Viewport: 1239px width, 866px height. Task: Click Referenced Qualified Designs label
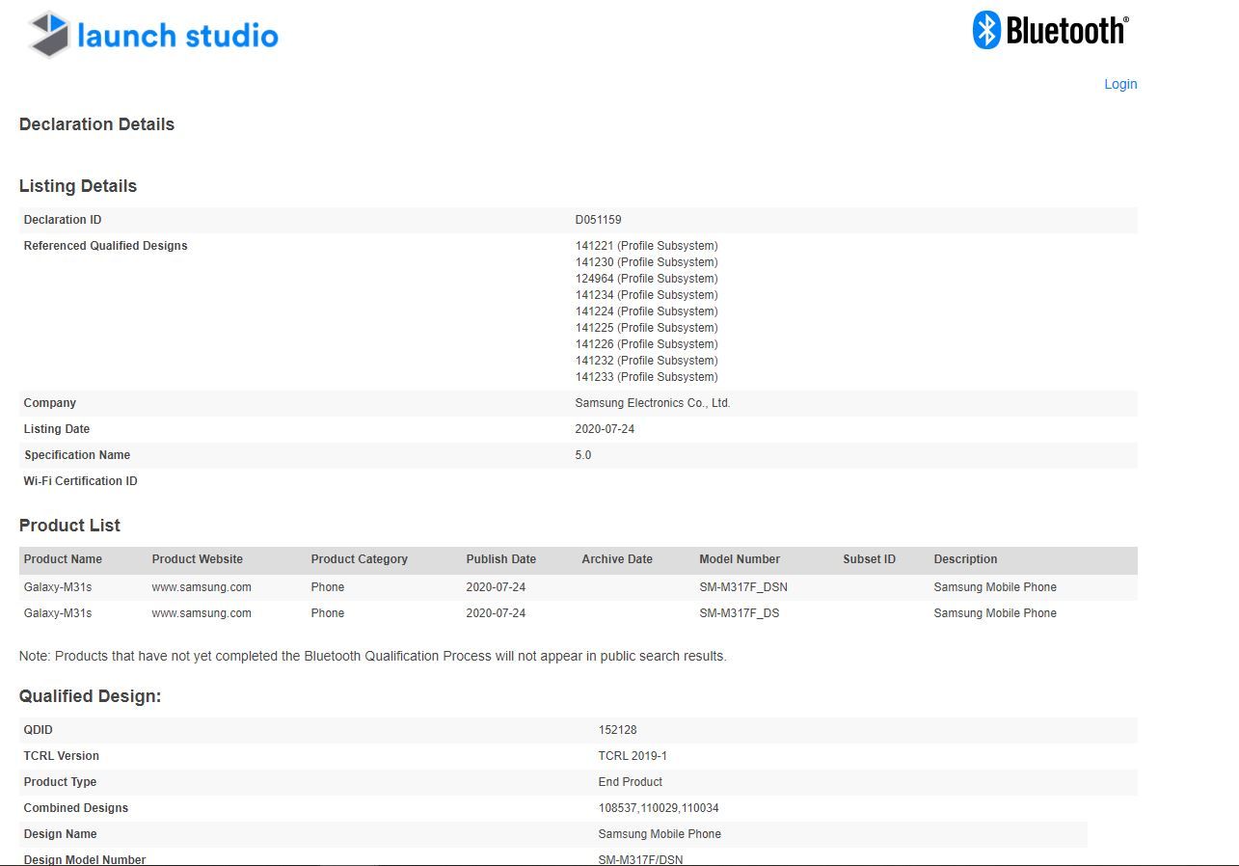pyautogui.click(x=106, y=246)
